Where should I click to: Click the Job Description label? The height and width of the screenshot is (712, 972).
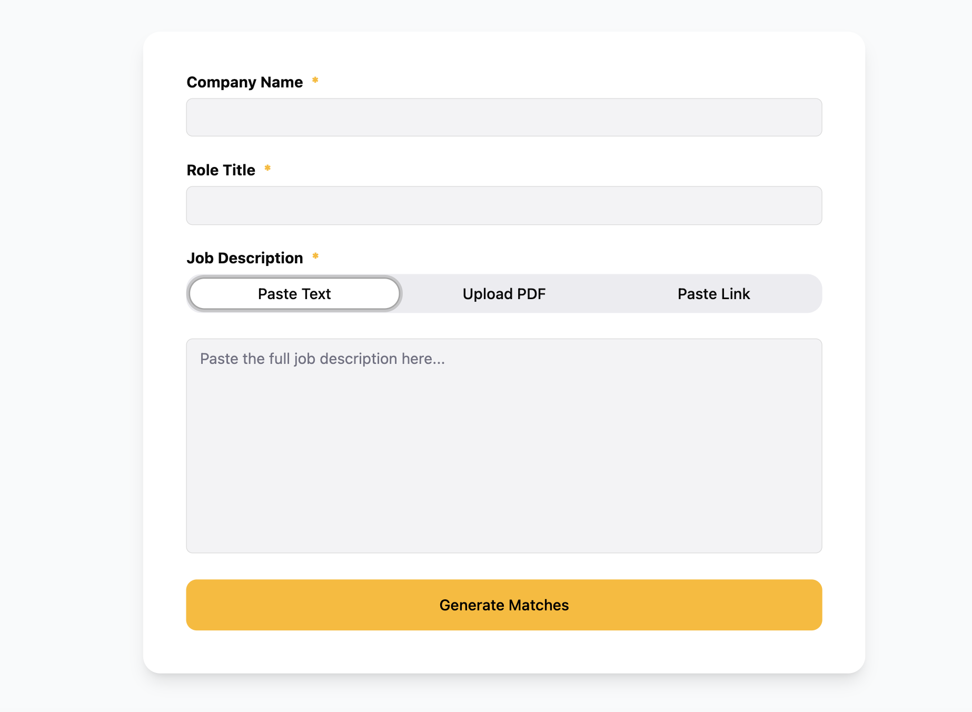tap(244, 258)
